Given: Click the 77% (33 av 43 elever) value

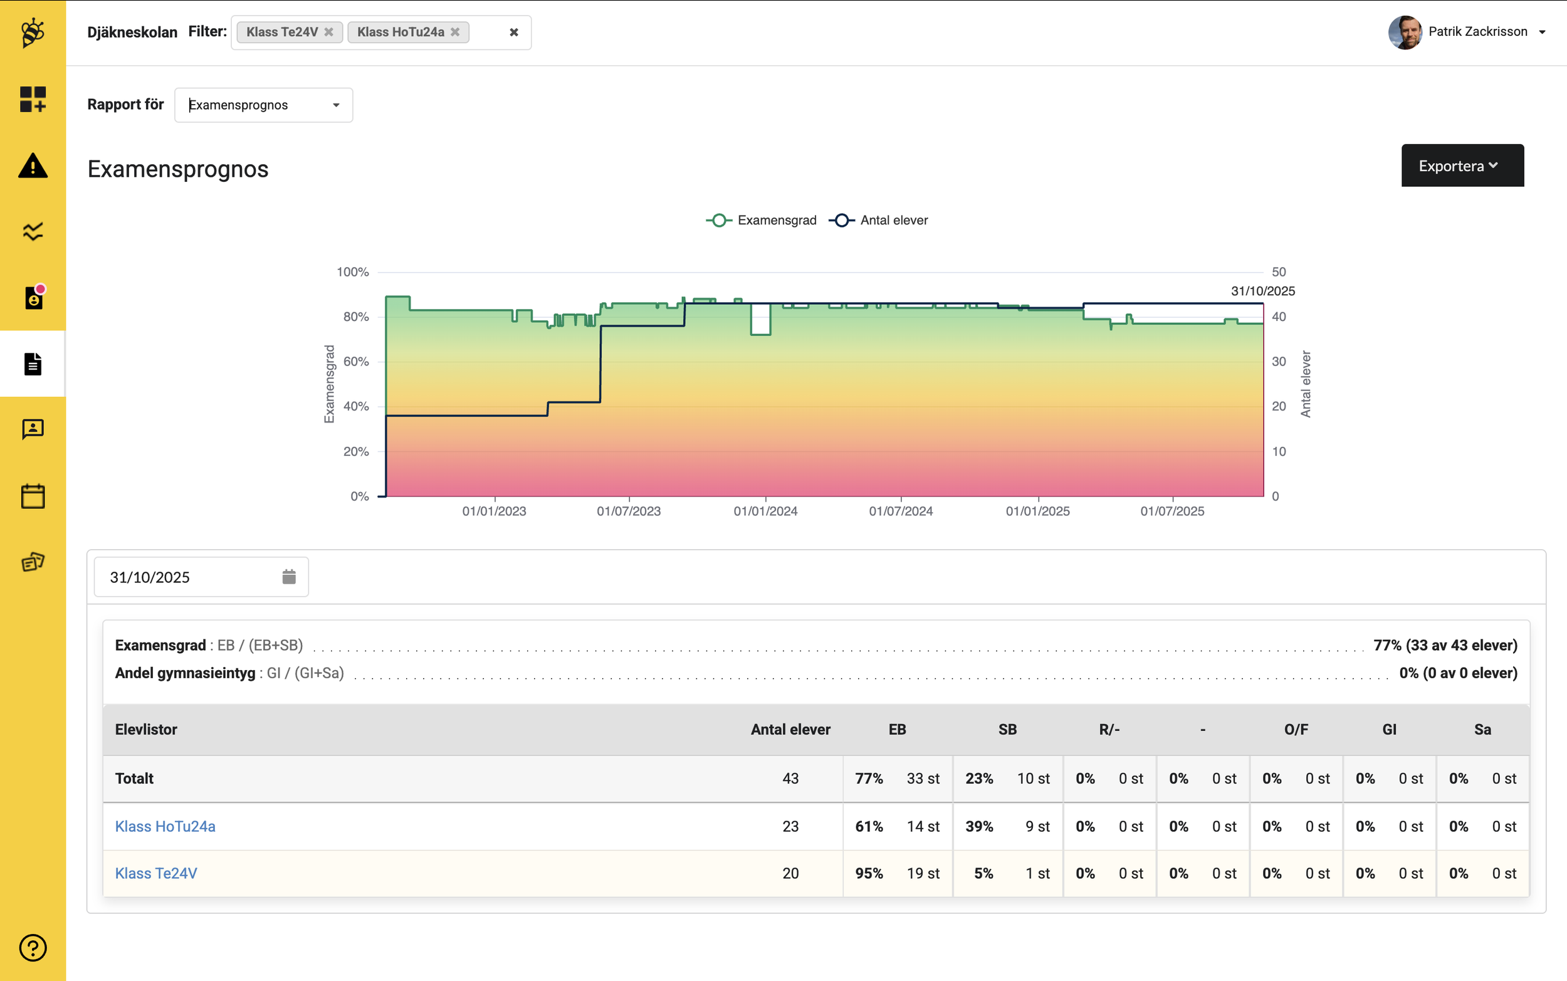Looking at the screenshot, I should [1445, 645].
